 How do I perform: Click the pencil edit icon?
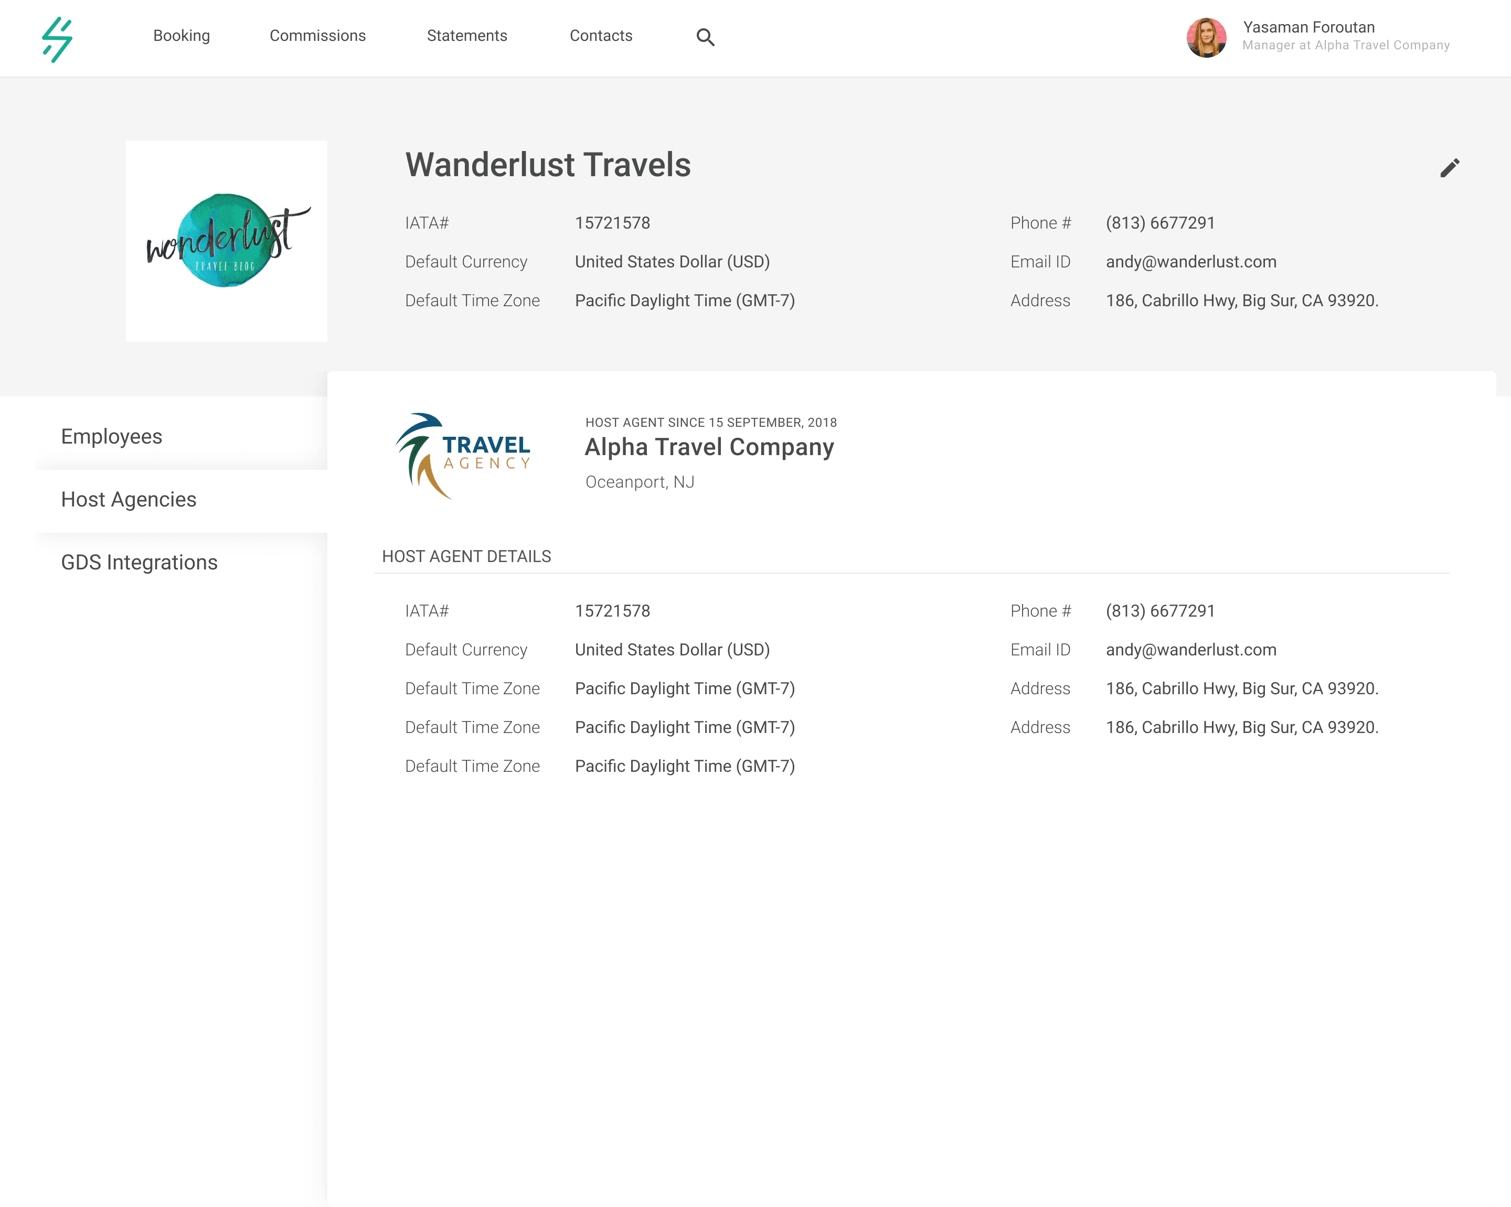[1449, 168]
